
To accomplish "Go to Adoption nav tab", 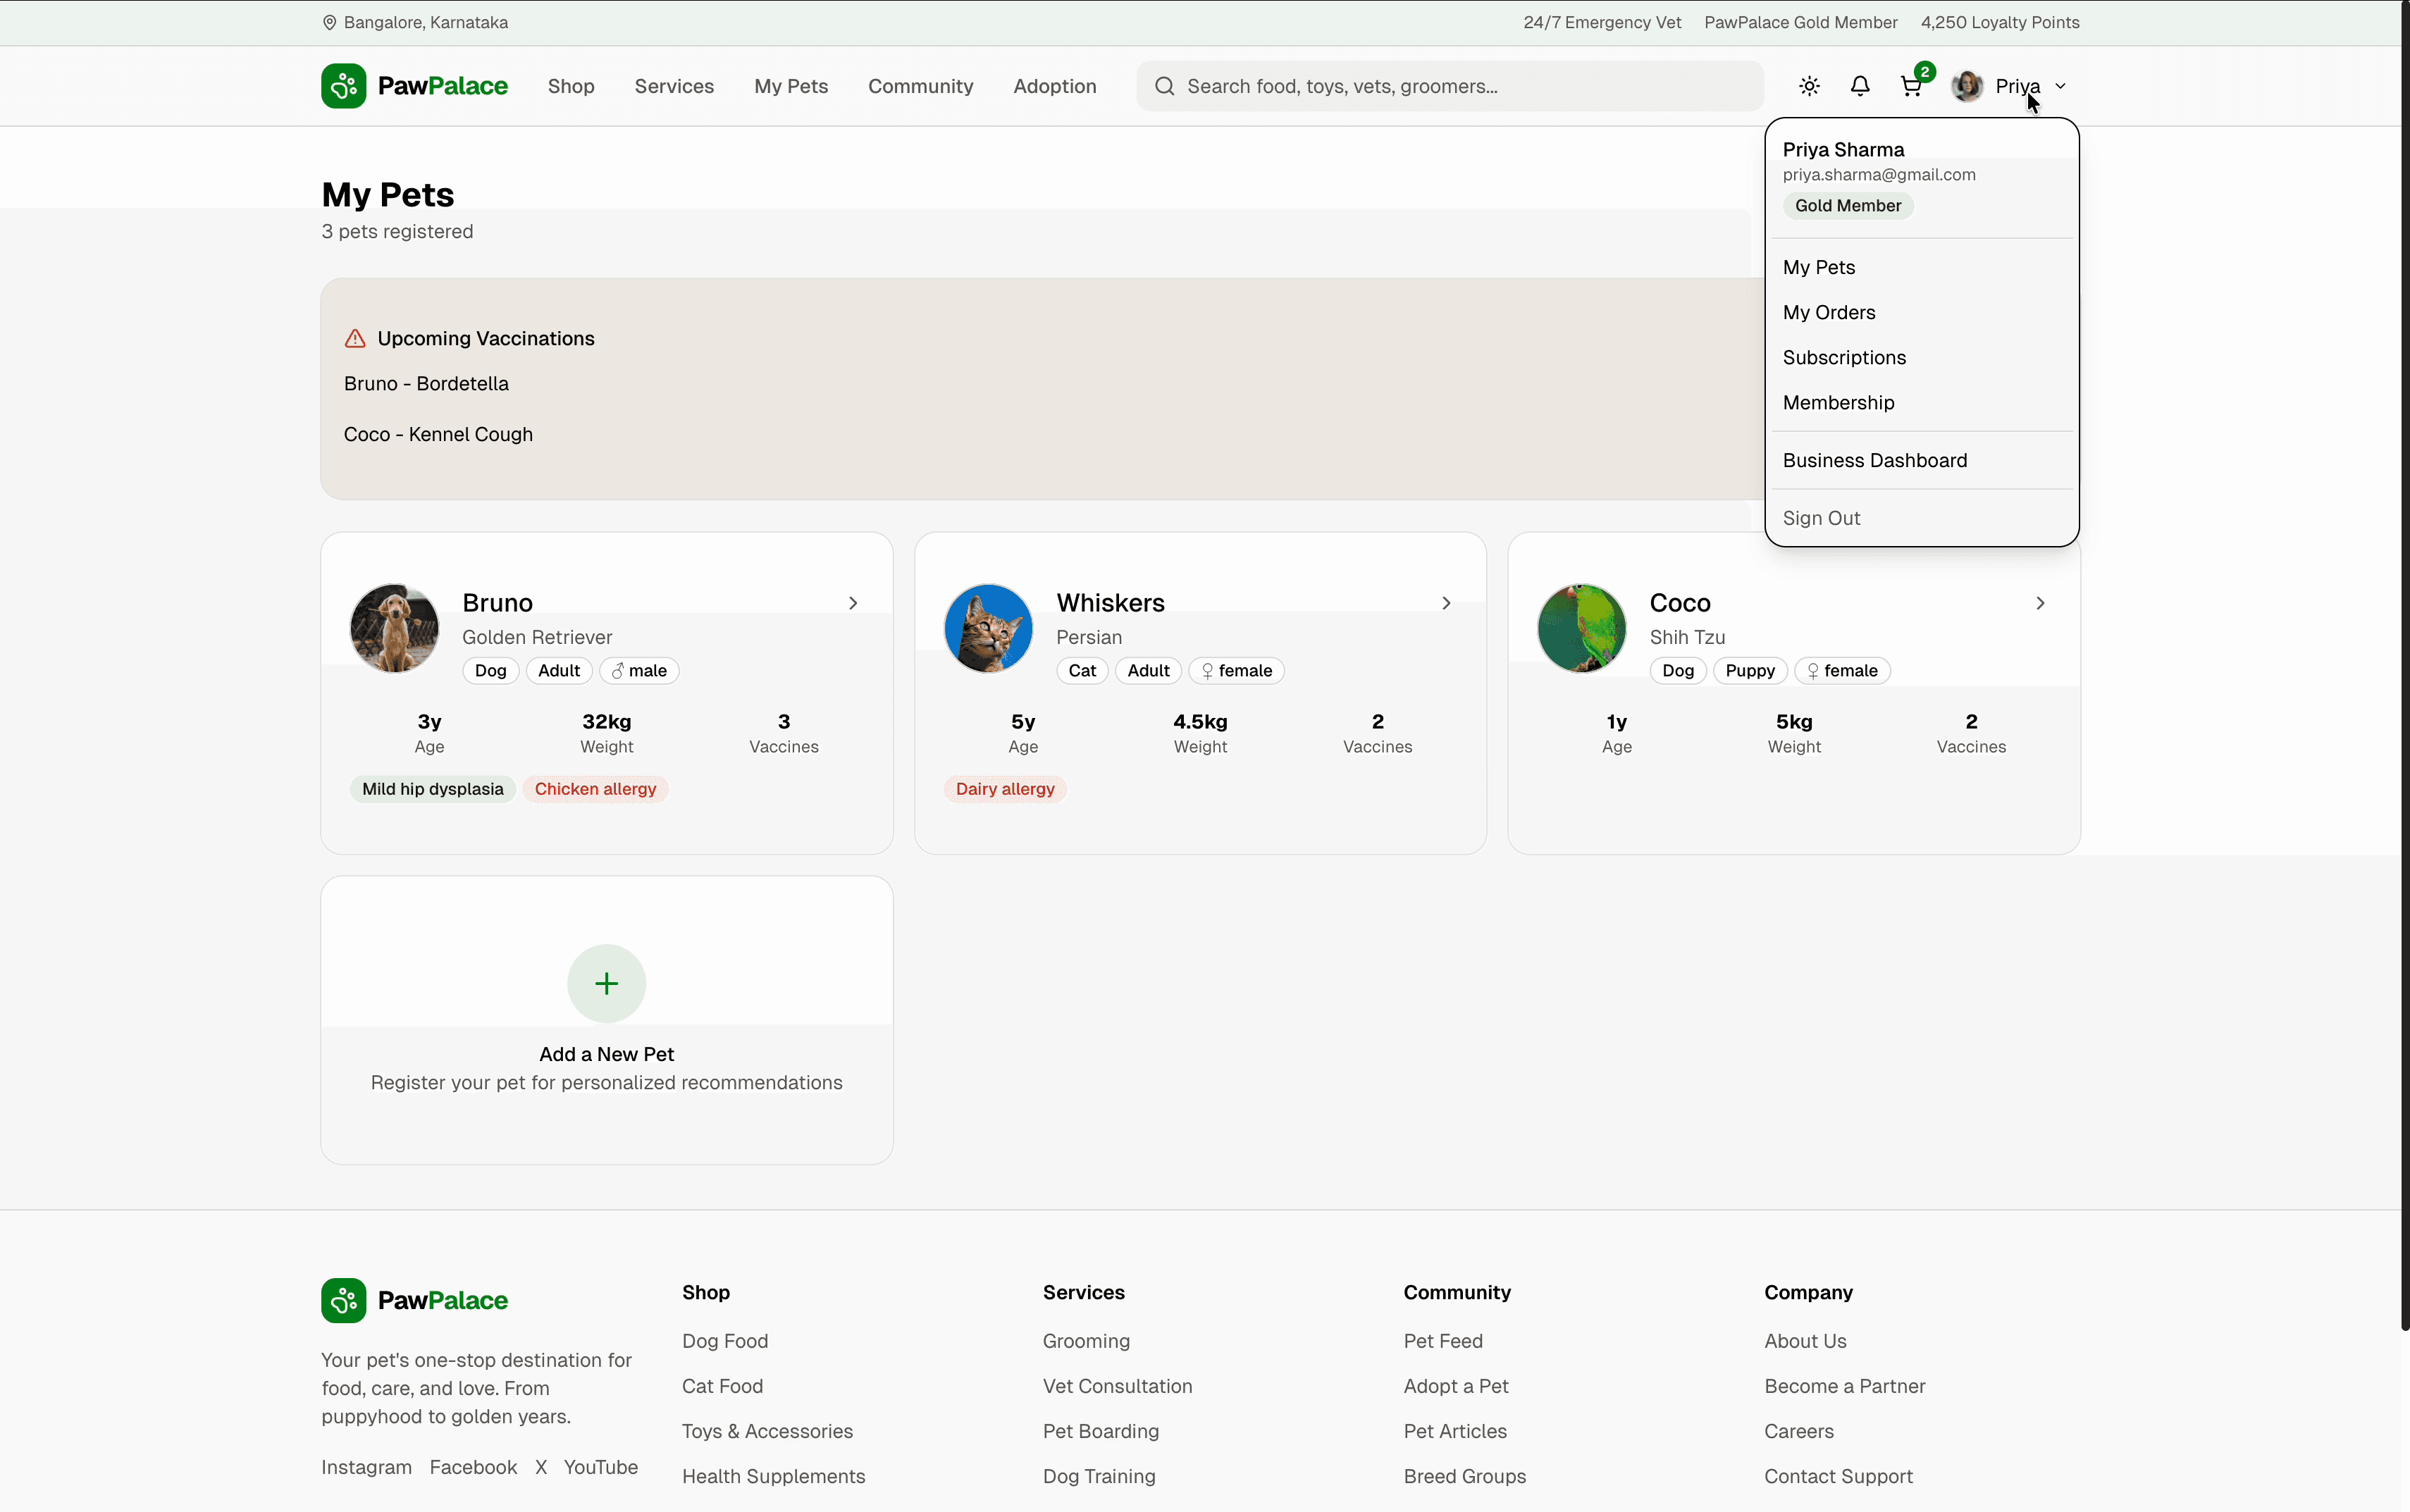I will (x=1054, y=86).
